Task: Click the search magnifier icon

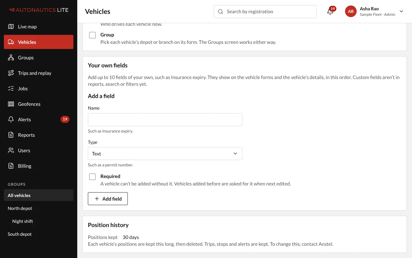Action: [220, 12]
